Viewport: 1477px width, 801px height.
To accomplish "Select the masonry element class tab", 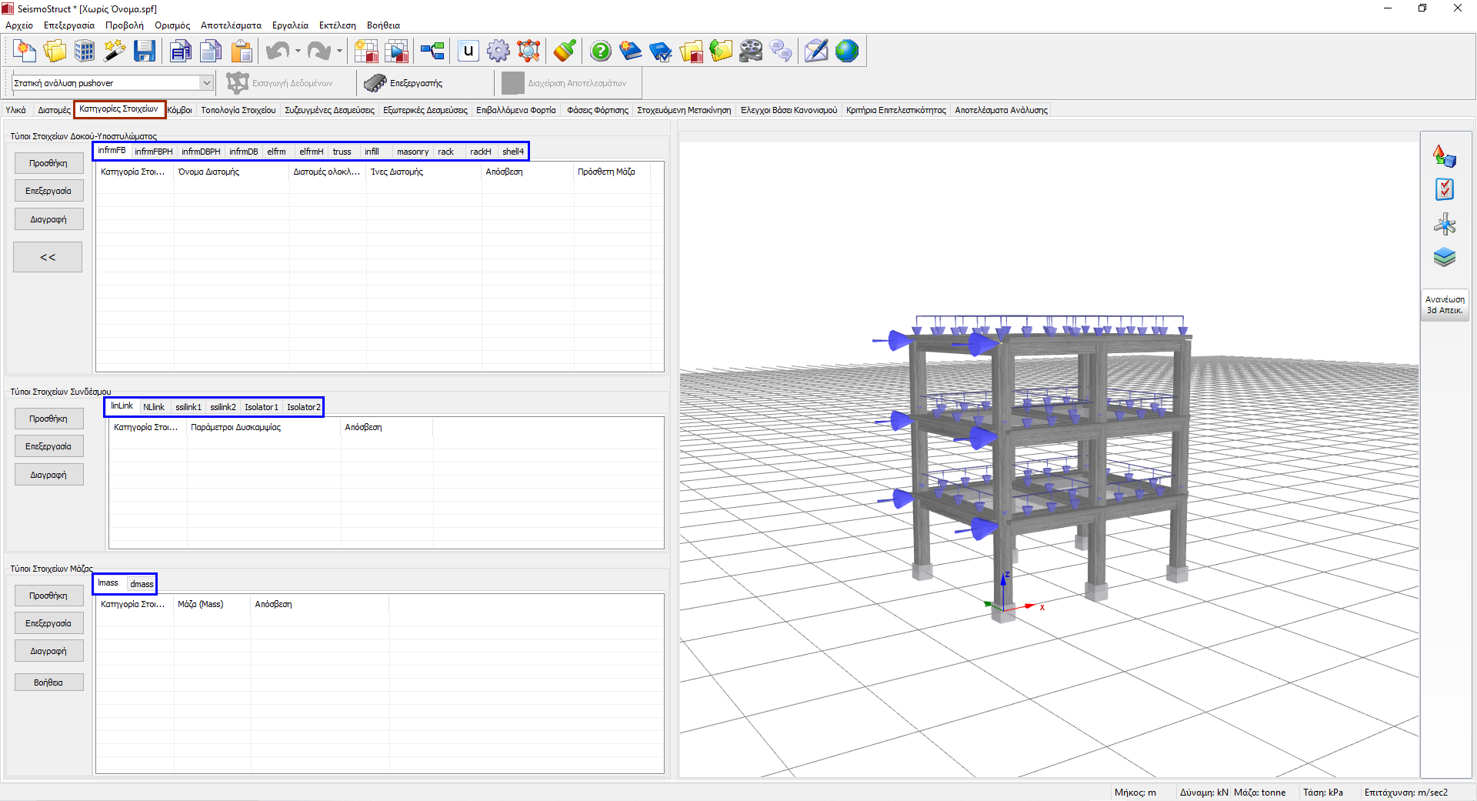I will pos(412,152).
